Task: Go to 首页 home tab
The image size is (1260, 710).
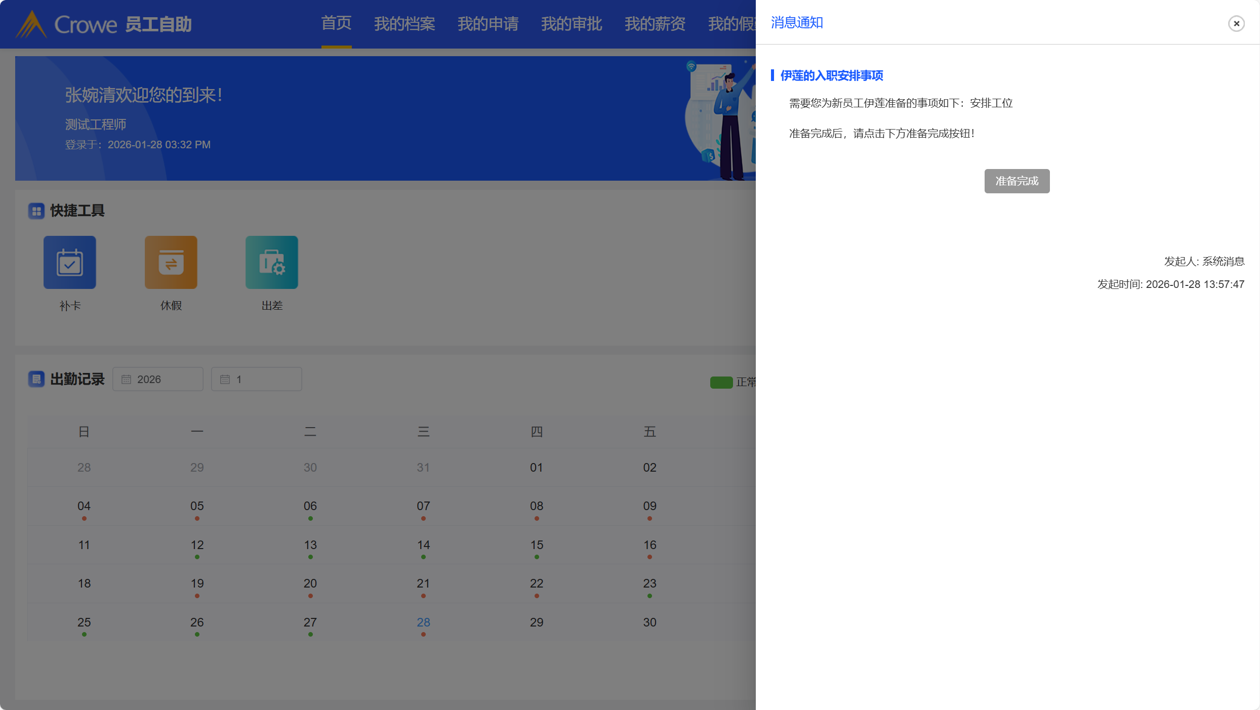Action: [336, 23]
